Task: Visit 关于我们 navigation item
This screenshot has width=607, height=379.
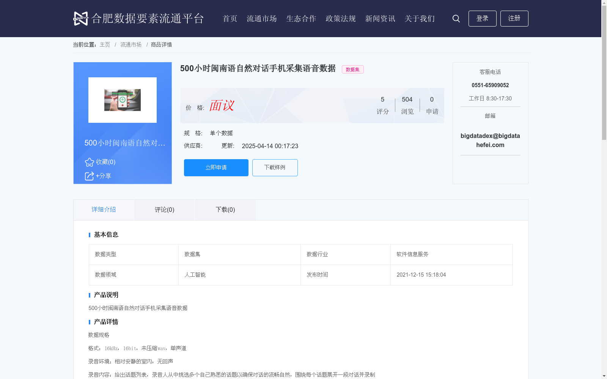Action: click(420, 19)
